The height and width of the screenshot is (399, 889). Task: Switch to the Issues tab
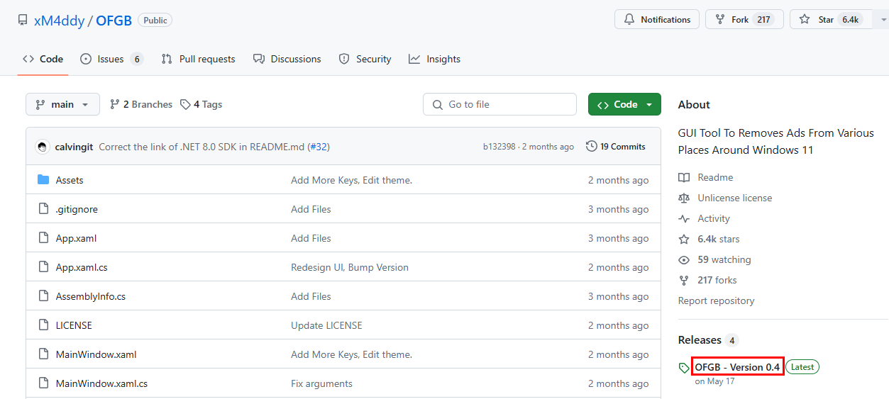[x=111, y=59]
